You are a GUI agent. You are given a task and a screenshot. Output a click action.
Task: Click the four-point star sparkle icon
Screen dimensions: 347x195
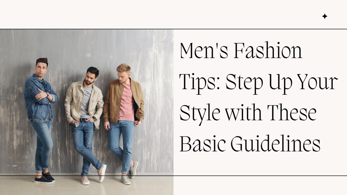325,16
